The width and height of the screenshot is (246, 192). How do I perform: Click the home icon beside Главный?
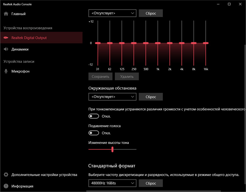[x=6, y=14]
